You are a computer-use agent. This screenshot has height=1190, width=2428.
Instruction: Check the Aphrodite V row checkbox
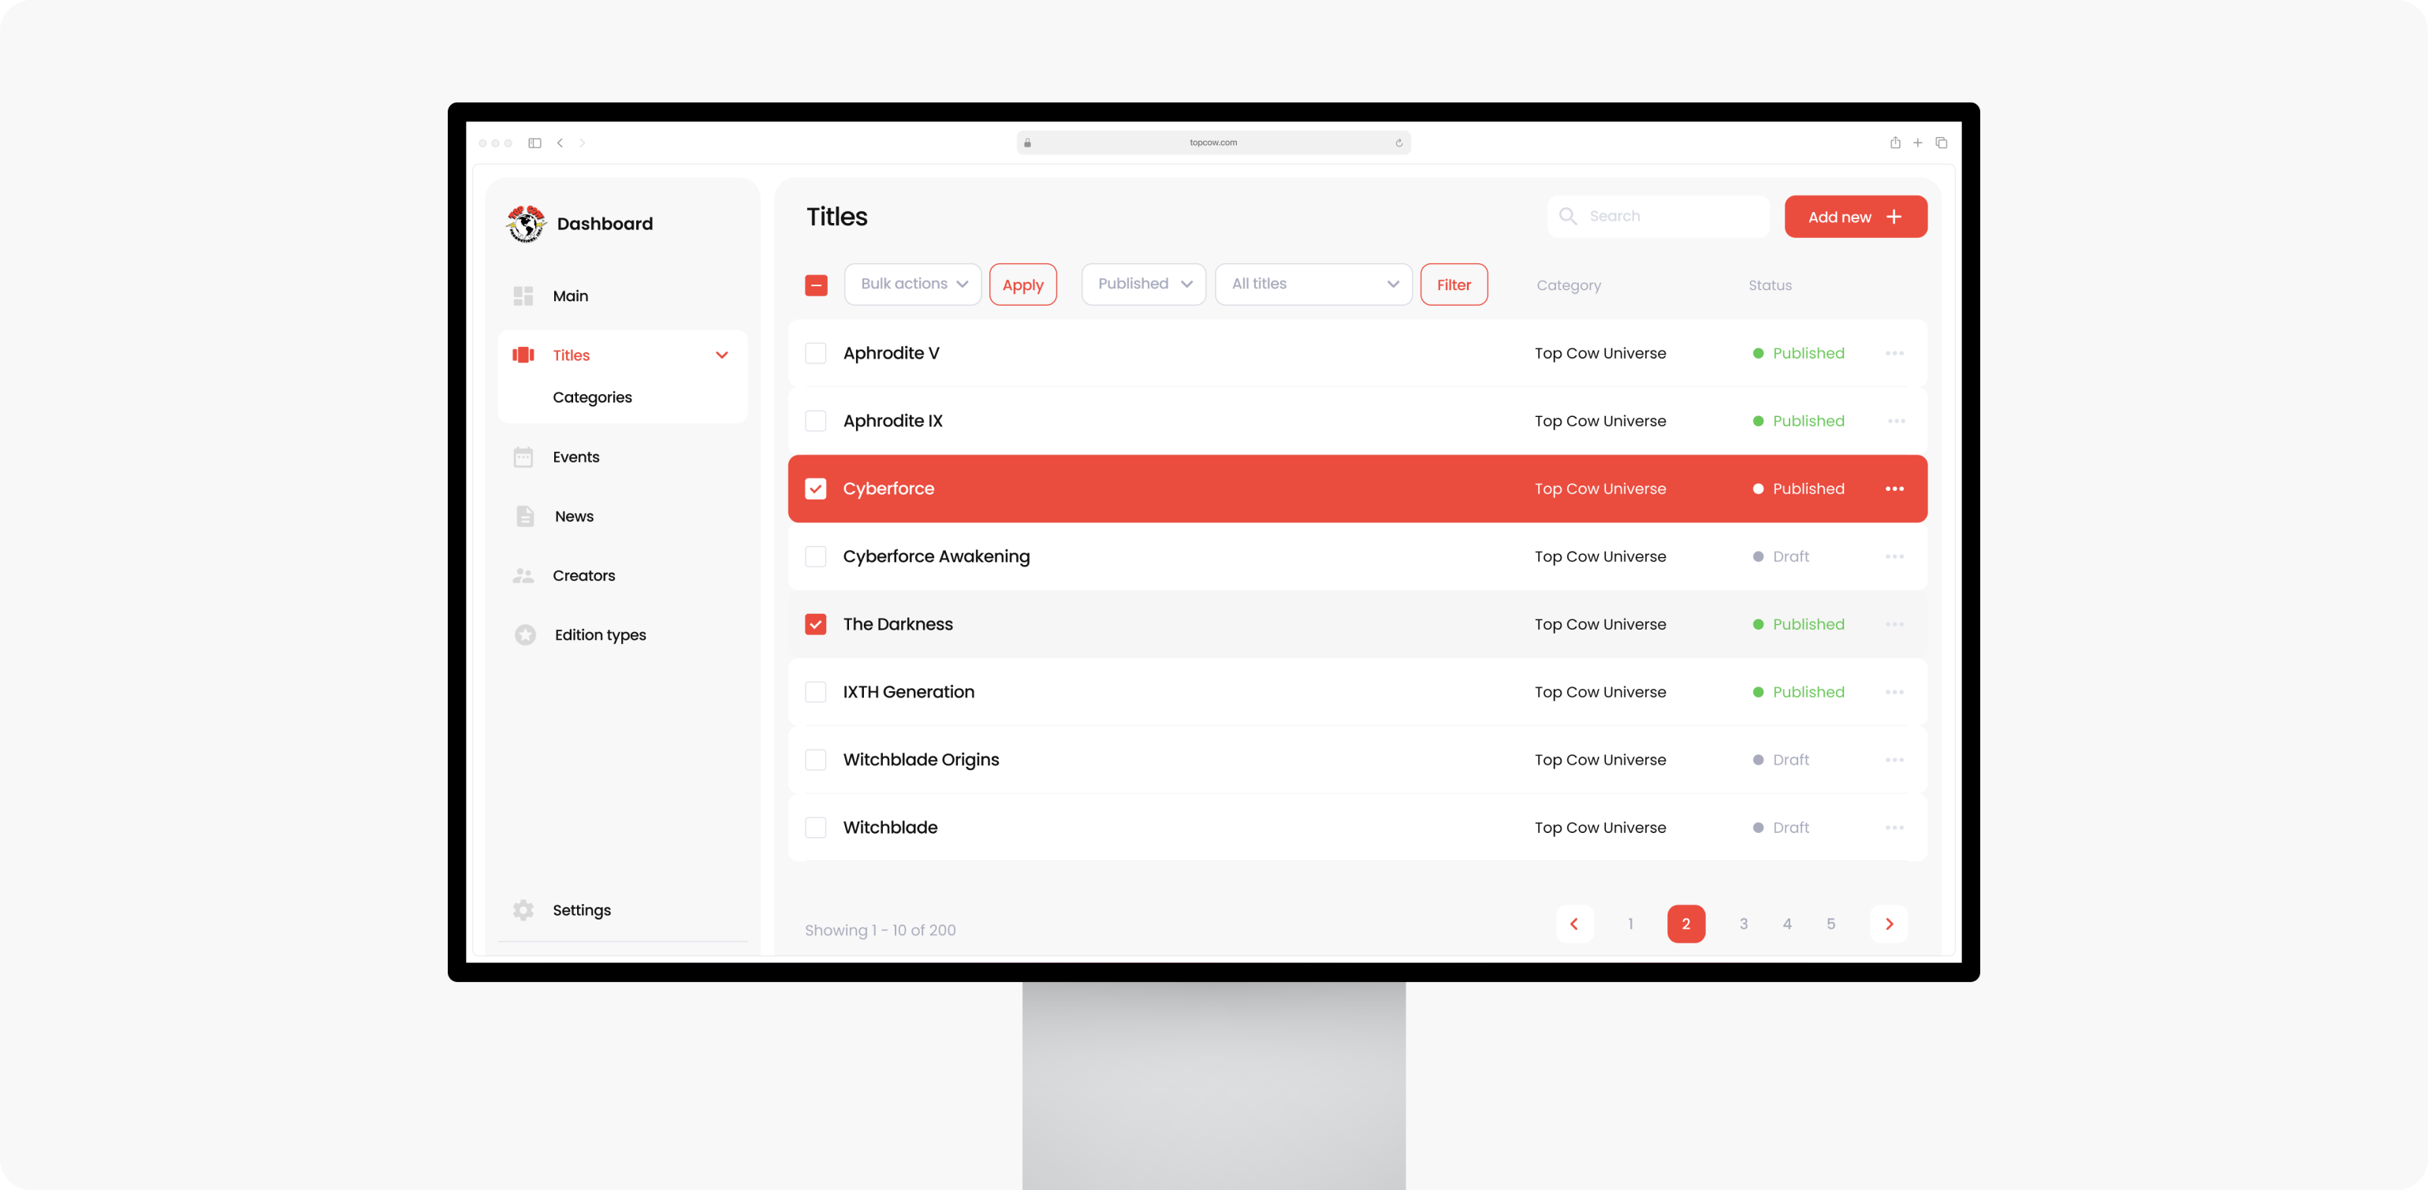pyautogui.click(x=816, y=353)
